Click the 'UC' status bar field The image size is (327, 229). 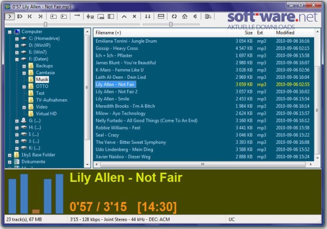(x=231, y=219)
